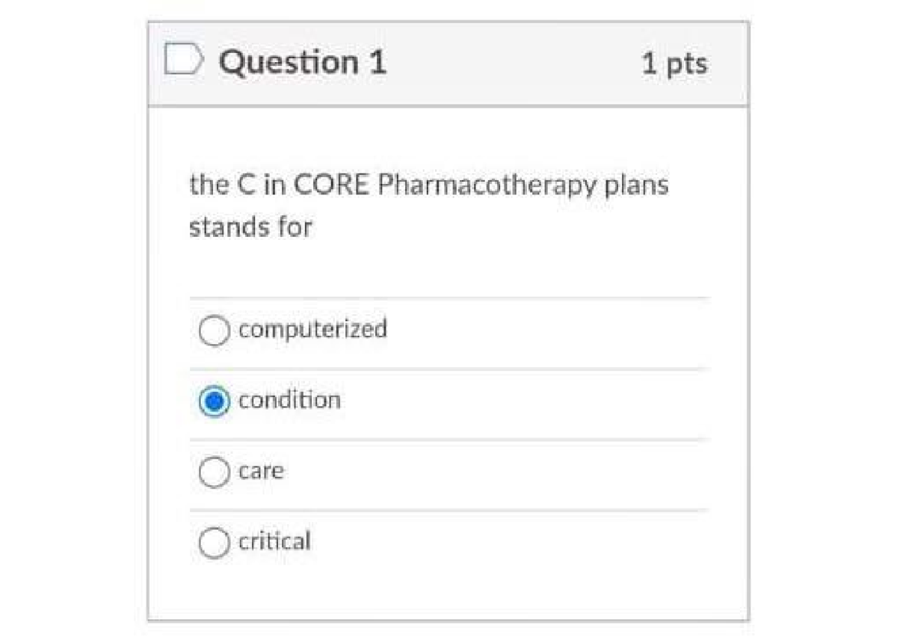Screen dimensions: 897x637
Task: Click the 'care' answer label text
Action: [x=262, y=471]
